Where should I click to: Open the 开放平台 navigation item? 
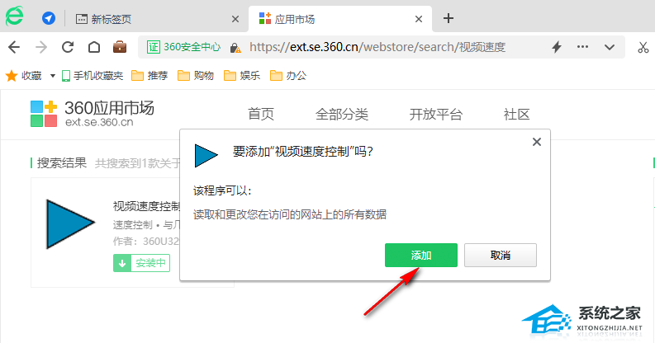pyautogui.click(x=435, y=114)
